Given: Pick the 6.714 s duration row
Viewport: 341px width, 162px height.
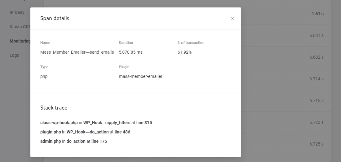Looking at the screenshot, I should [316, 79].
